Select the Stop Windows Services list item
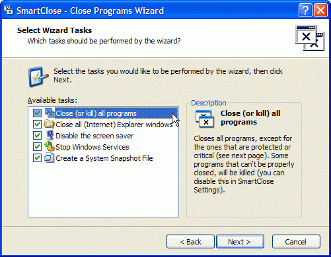Viewport: 331px width, 257px height. (x=92, y=147)
